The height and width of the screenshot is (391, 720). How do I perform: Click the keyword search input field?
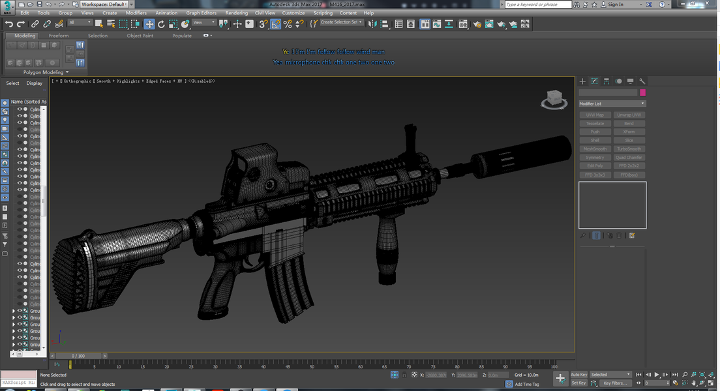click(538, 4)
